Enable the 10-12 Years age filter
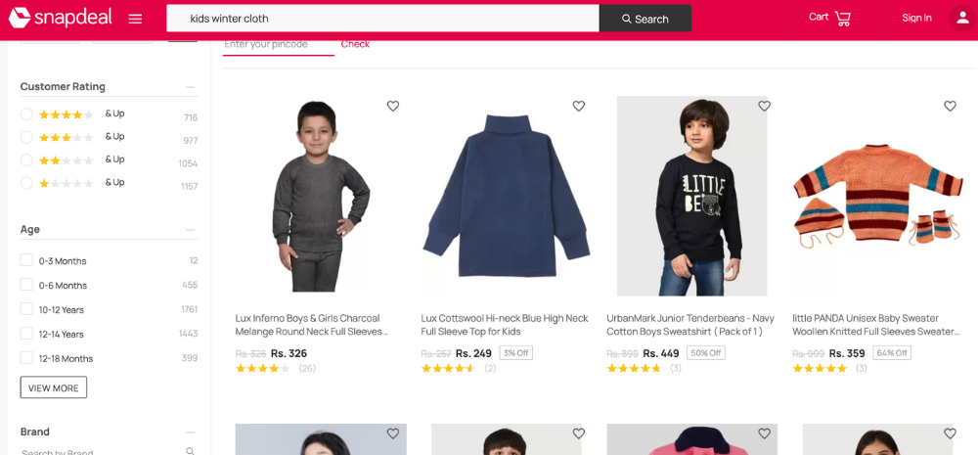The height and width of the screenshot is (455, 978). pos(26,309)
